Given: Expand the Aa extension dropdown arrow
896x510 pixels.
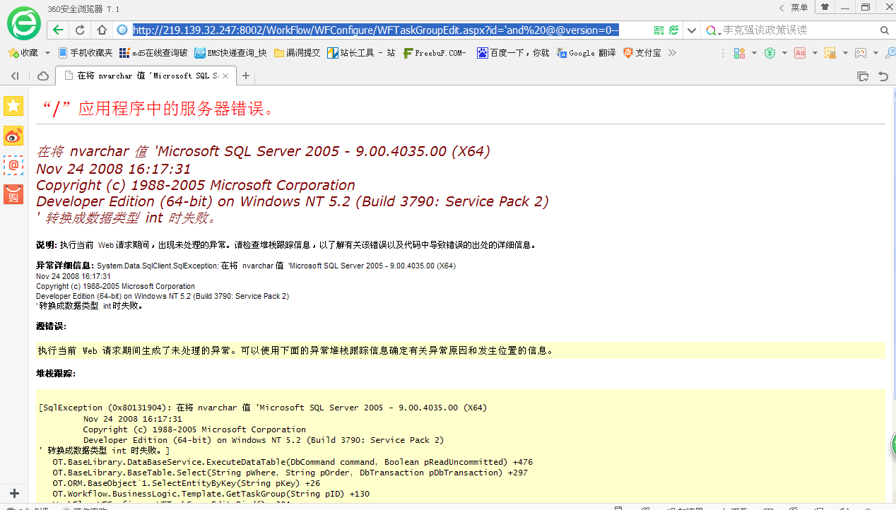Looking at the screenshot, I should (x=815, y=53).
